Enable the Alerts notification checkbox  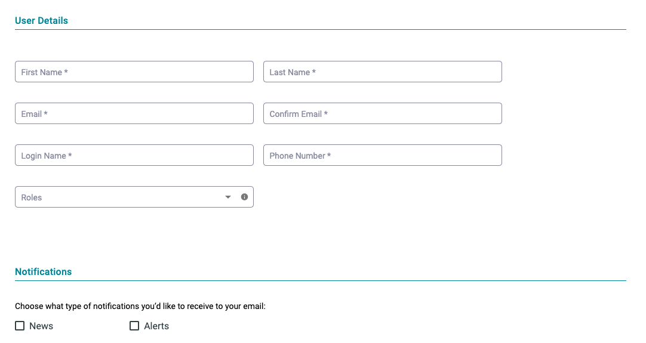click(x=134, y=326)
